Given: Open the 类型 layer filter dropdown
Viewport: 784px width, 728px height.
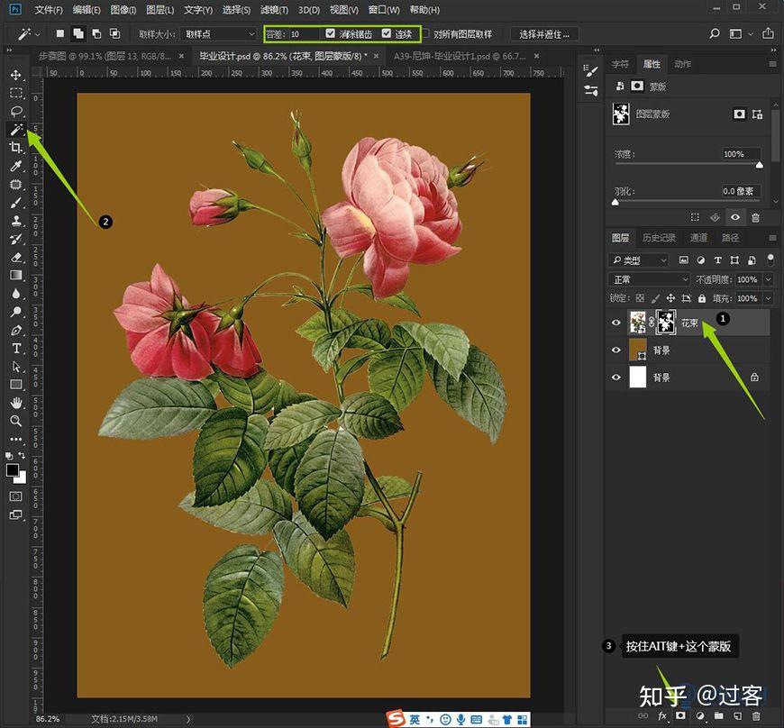Looking at the screenshot, I should point(639,260).
